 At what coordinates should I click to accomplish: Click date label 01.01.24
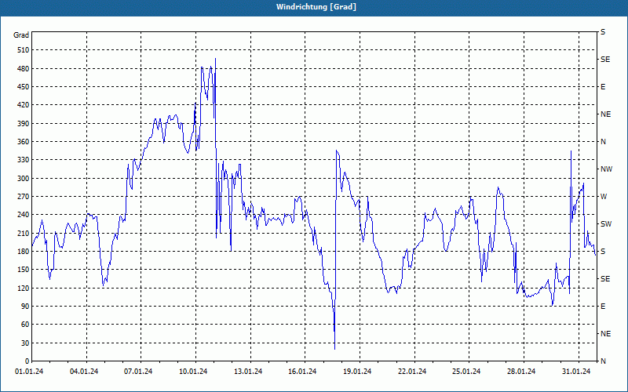click(x=29, y=372)
